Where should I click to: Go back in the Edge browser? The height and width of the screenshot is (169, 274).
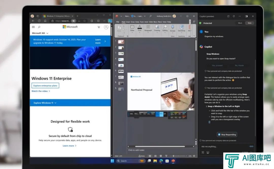click(x=33, y=21)
